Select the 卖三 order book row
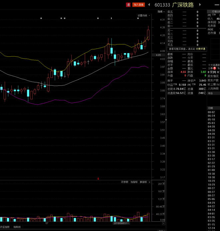This screenshot has width=220, height=231. (x=187, y=19)
